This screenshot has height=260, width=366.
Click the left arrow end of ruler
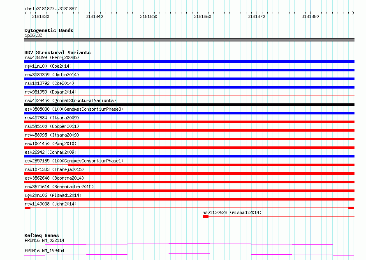[x=25, y=13]
